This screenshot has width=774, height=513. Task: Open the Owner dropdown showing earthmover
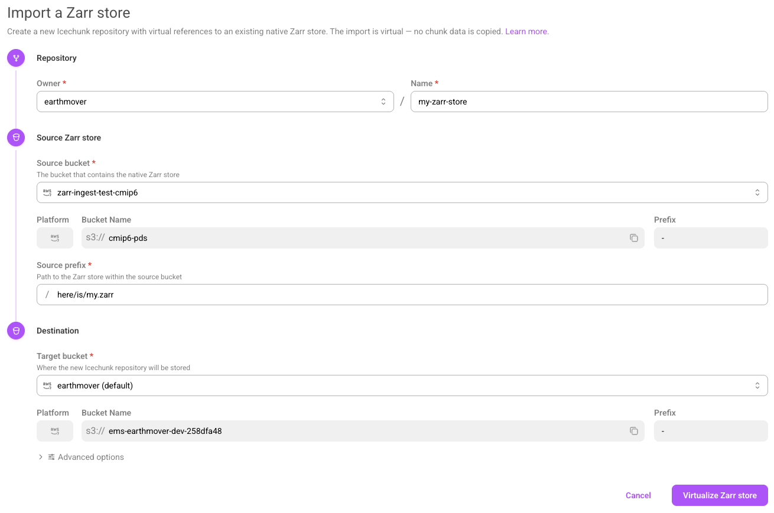coord(215,102)
